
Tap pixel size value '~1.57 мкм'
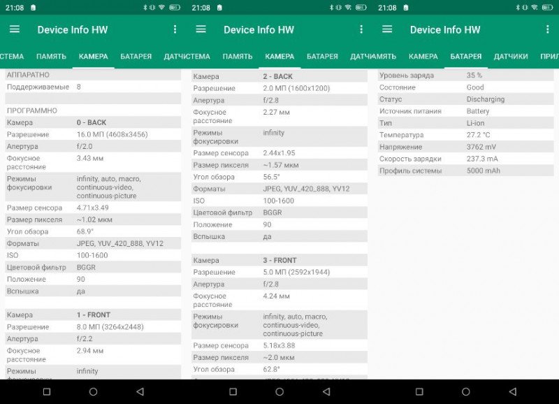click(x=281, y=165)
